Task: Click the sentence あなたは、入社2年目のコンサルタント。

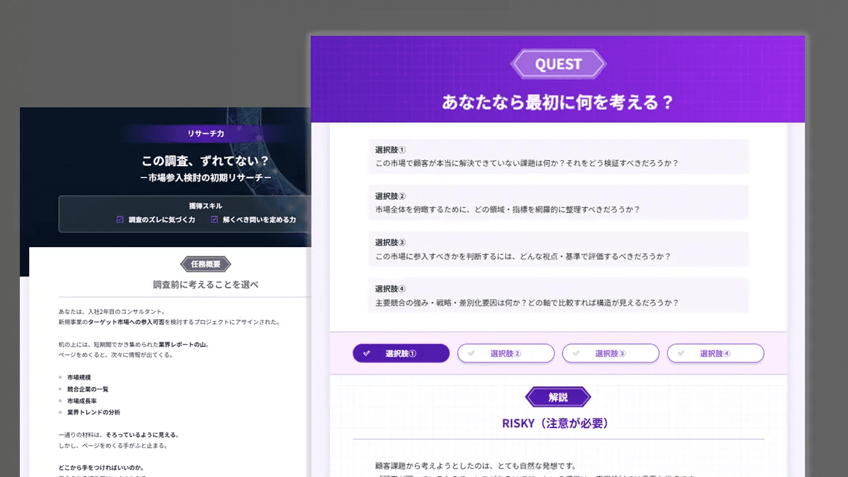Action: 111,311
